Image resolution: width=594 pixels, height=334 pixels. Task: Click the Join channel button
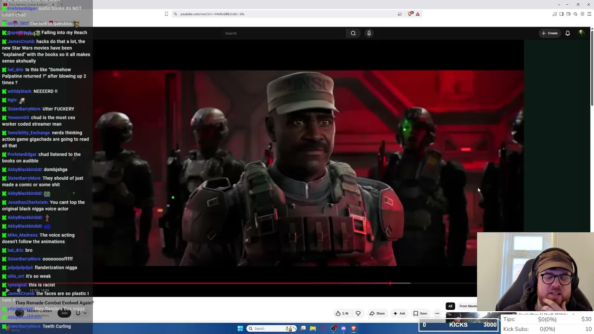(x=65, y=313)
